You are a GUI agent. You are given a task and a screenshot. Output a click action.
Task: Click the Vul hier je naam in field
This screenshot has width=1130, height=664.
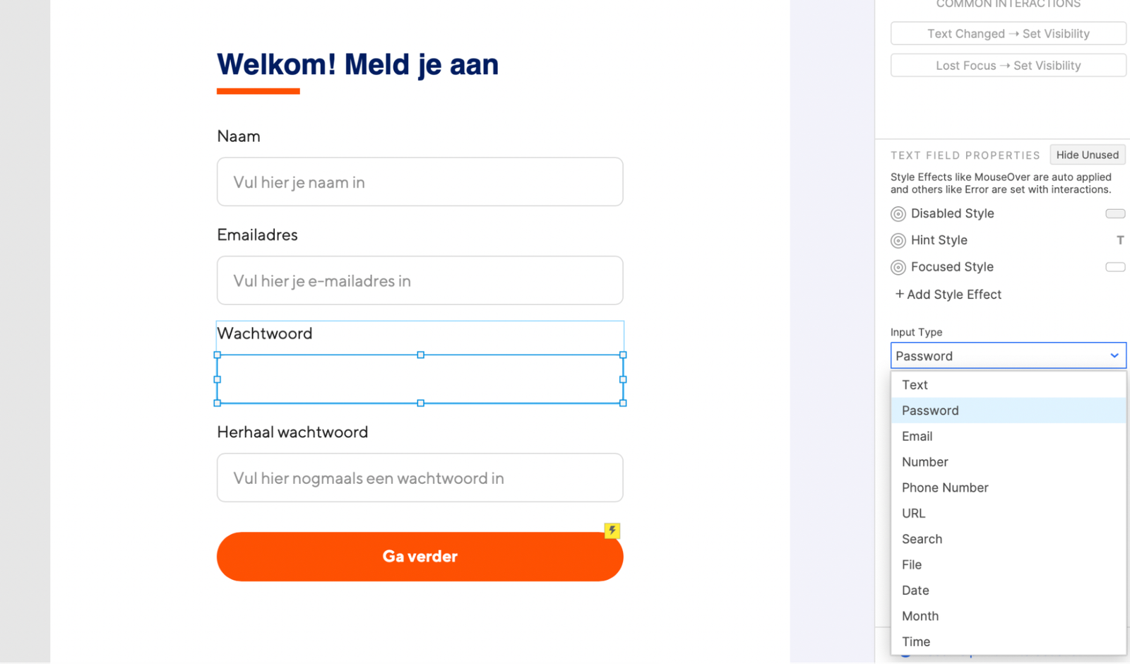[x=420, y=182]
